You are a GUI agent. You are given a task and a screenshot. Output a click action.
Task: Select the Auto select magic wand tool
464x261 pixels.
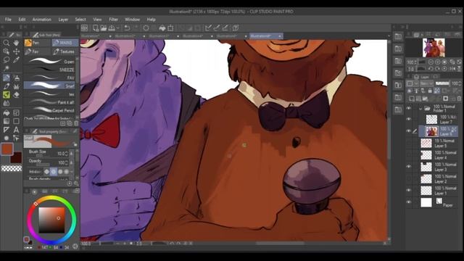pyautogui.click(x=7, y=69)
